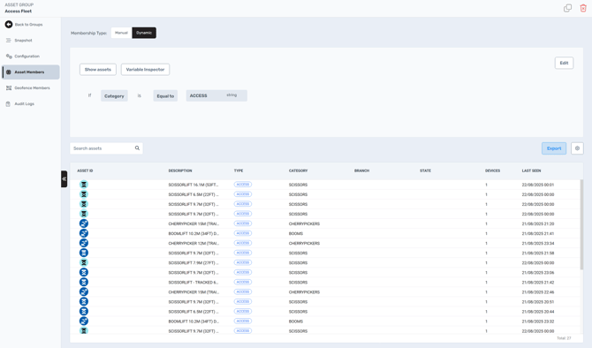Click last seen value '21/08/2025 20:44'
592x348 pixels.
click(x=538, y=312)
